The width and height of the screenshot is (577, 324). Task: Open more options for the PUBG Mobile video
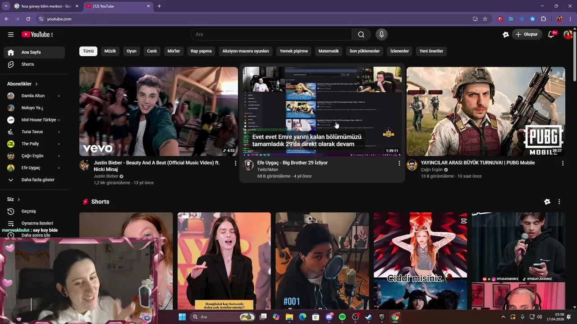point(563,163)
